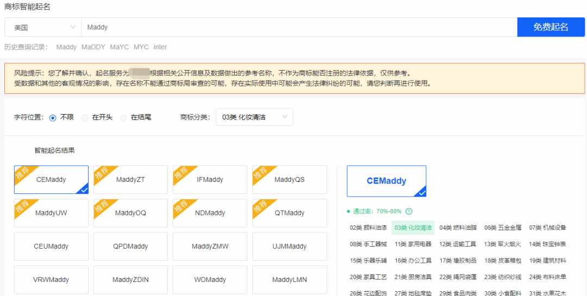Select the MaddyOQ name card
This screenshot has width=587, height=296.
click(x=130, y=213)
